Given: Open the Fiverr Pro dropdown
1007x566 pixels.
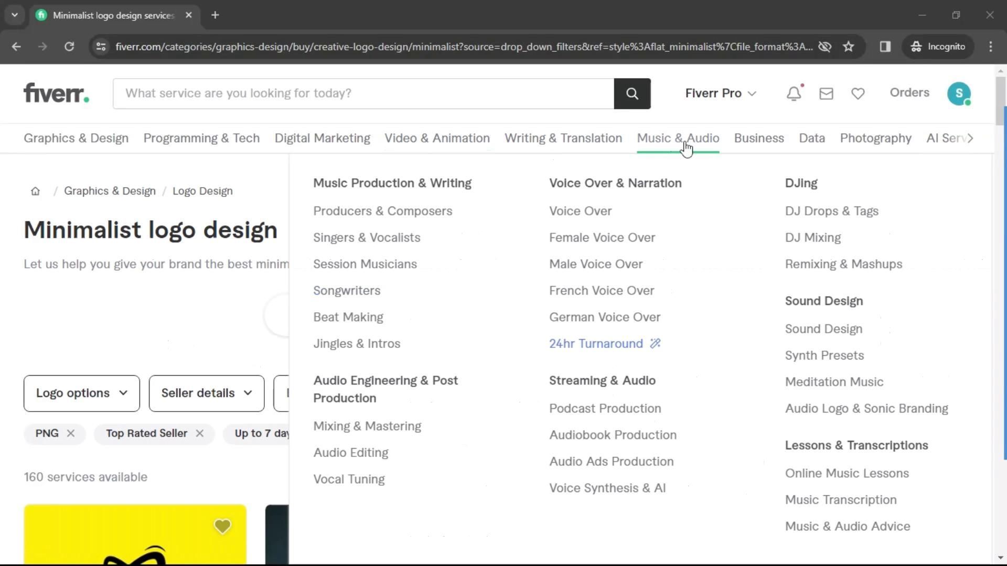Looking at the screenshot, I should pyautogui.click(x=720, y=93).
